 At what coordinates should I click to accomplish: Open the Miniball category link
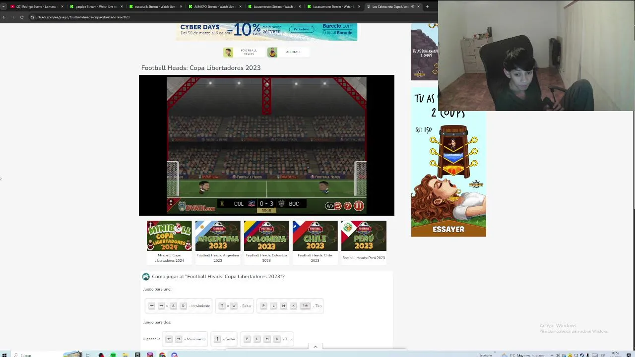[293, 52]
